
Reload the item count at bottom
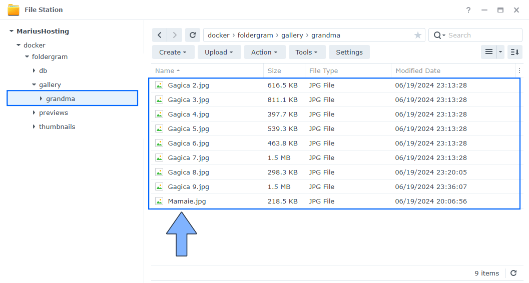click(513, 273)
